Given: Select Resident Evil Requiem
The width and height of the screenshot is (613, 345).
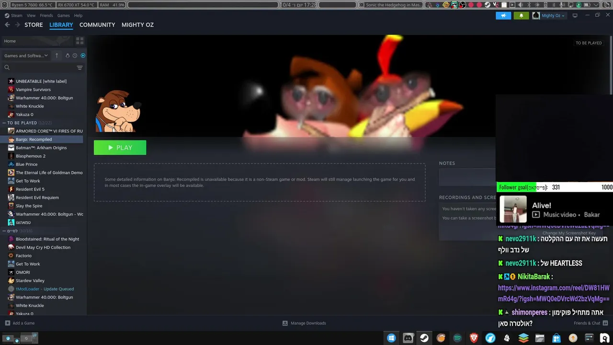Looking at the screenshot, I should 37,197.
